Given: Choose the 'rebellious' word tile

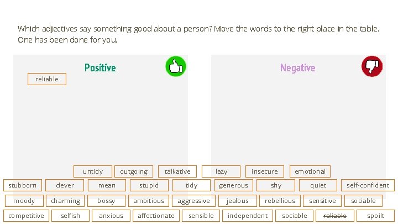Looking at the screenshot, I should click(280, 201).
